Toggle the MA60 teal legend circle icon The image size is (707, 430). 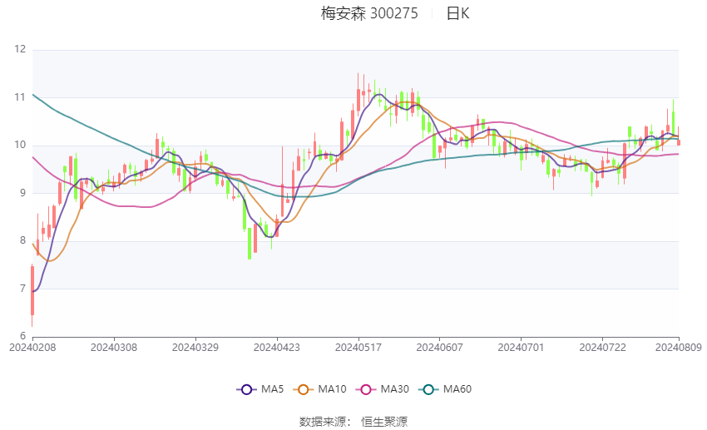click(428, 389)
